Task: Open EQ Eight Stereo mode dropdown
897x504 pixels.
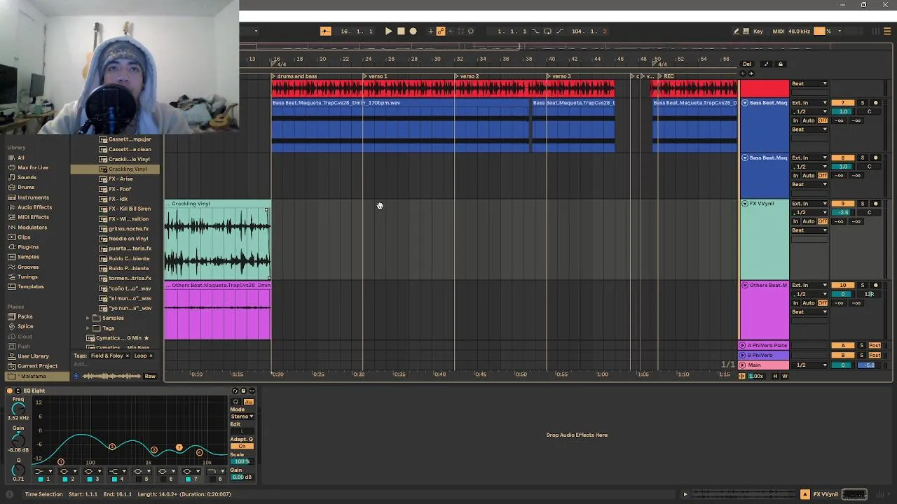Action: click(242, 416)
